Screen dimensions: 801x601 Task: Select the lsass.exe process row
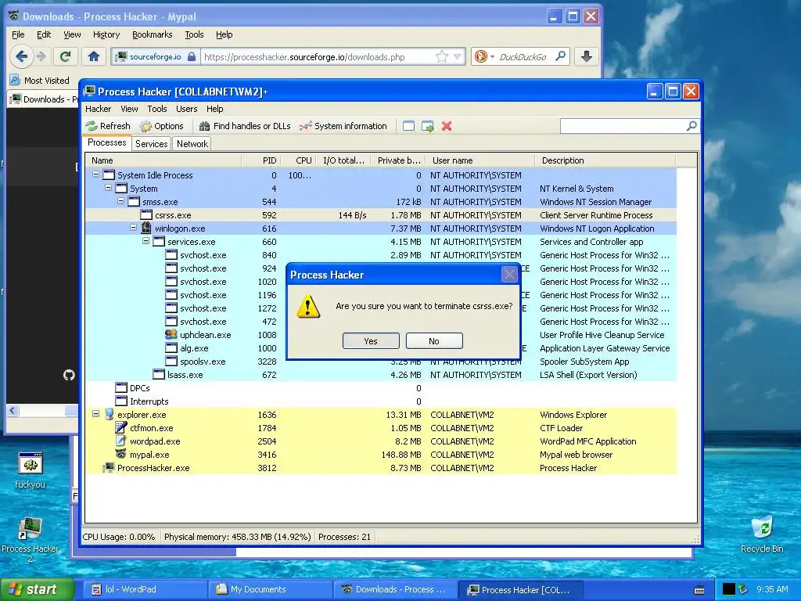click(381, 375)
